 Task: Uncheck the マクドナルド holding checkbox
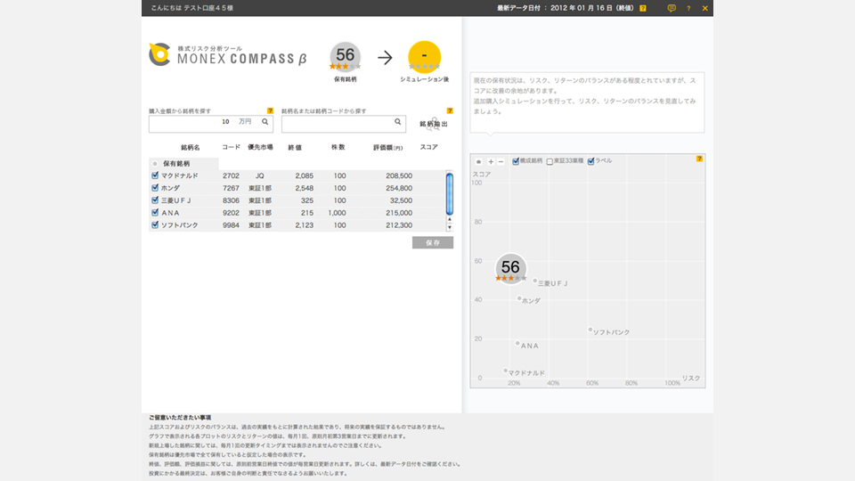155,175
